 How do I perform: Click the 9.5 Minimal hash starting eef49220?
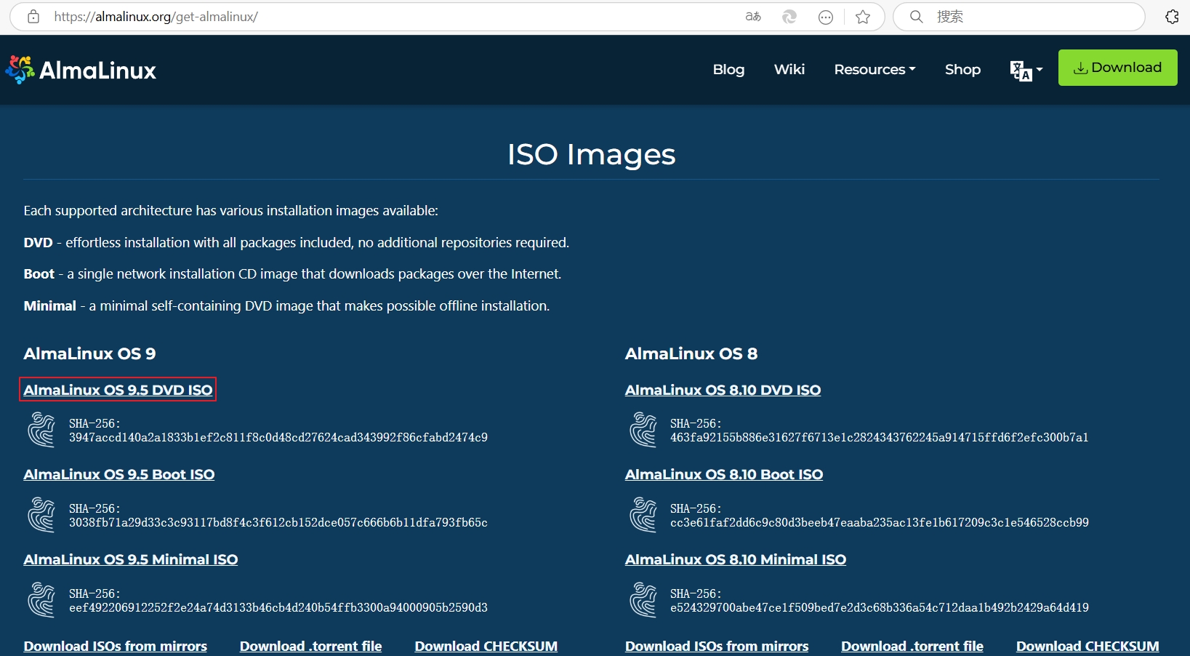click(278, 607)
